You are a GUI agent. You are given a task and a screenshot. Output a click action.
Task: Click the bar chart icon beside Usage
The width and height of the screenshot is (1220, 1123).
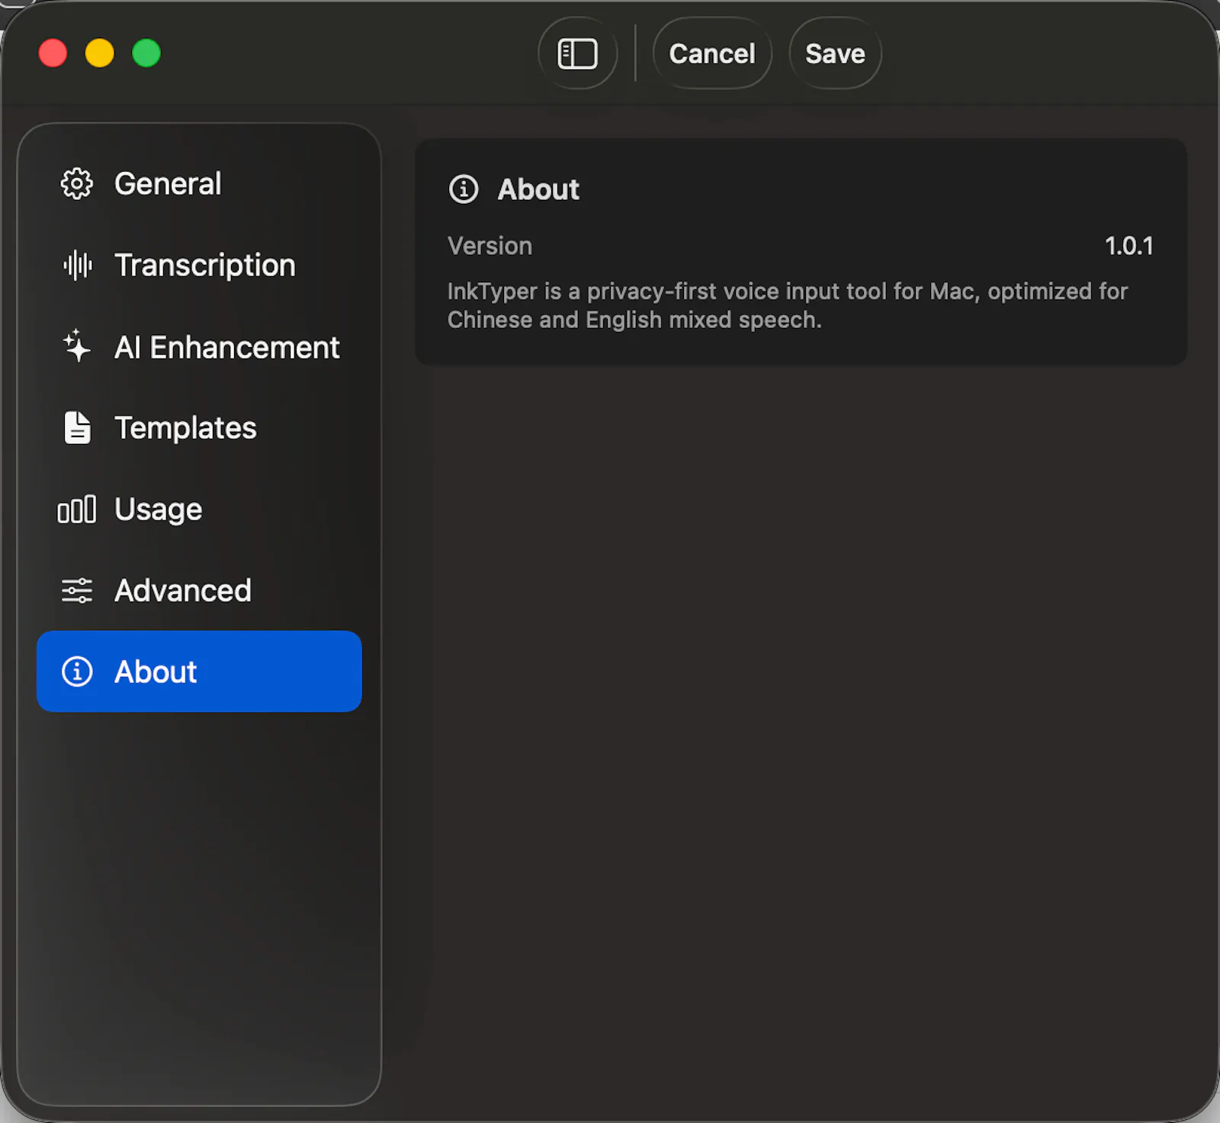(77, 509)
